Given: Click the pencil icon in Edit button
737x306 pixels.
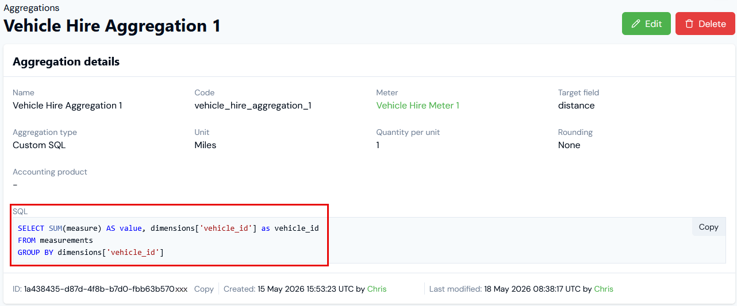Looking at the screenshot, I should tap(636, 24).
